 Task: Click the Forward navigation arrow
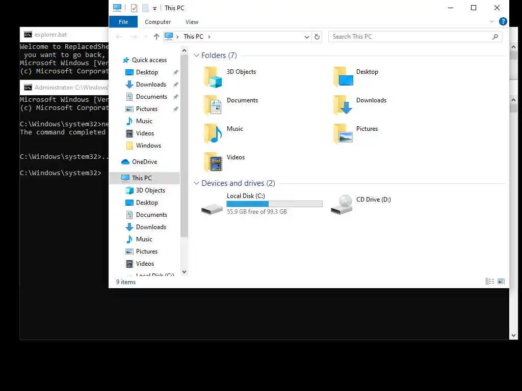click(x=134, y=37)
